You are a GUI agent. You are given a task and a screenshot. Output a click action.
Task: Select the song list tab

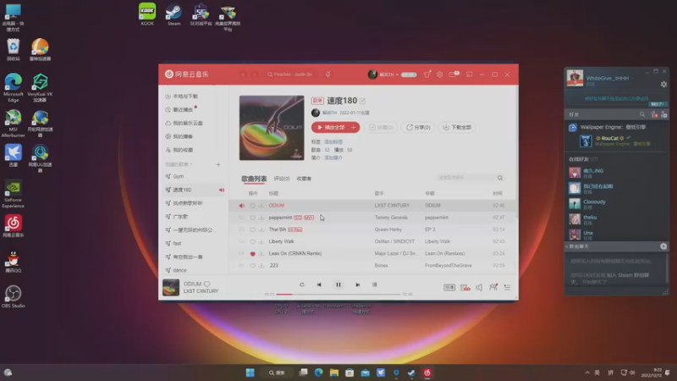254,179
